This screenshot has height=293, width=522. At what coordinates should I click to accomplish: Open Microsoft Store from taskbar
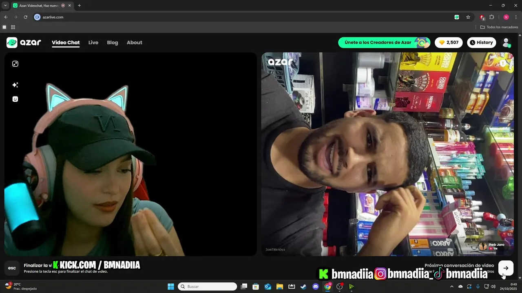[256, 286]
